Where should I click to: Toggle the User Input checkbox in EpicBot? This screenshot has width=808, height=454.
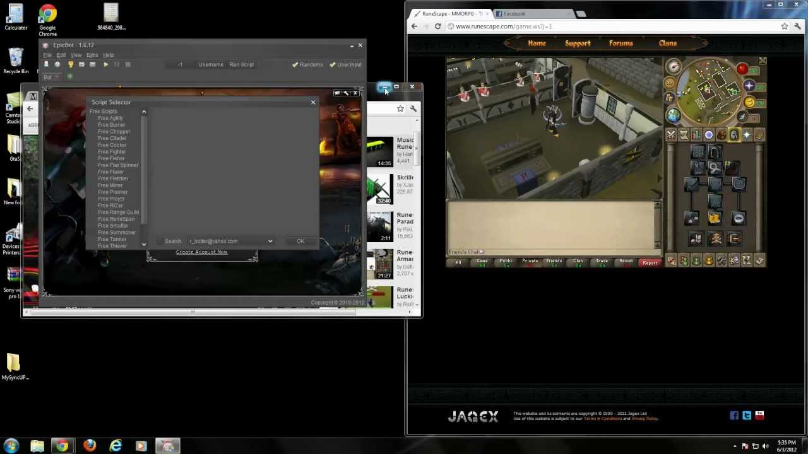pyautogui.click(x=345, y=64)
